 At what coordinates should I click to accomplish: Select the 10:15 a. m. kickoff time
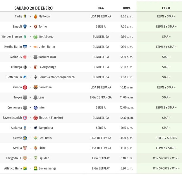point(127,87)
